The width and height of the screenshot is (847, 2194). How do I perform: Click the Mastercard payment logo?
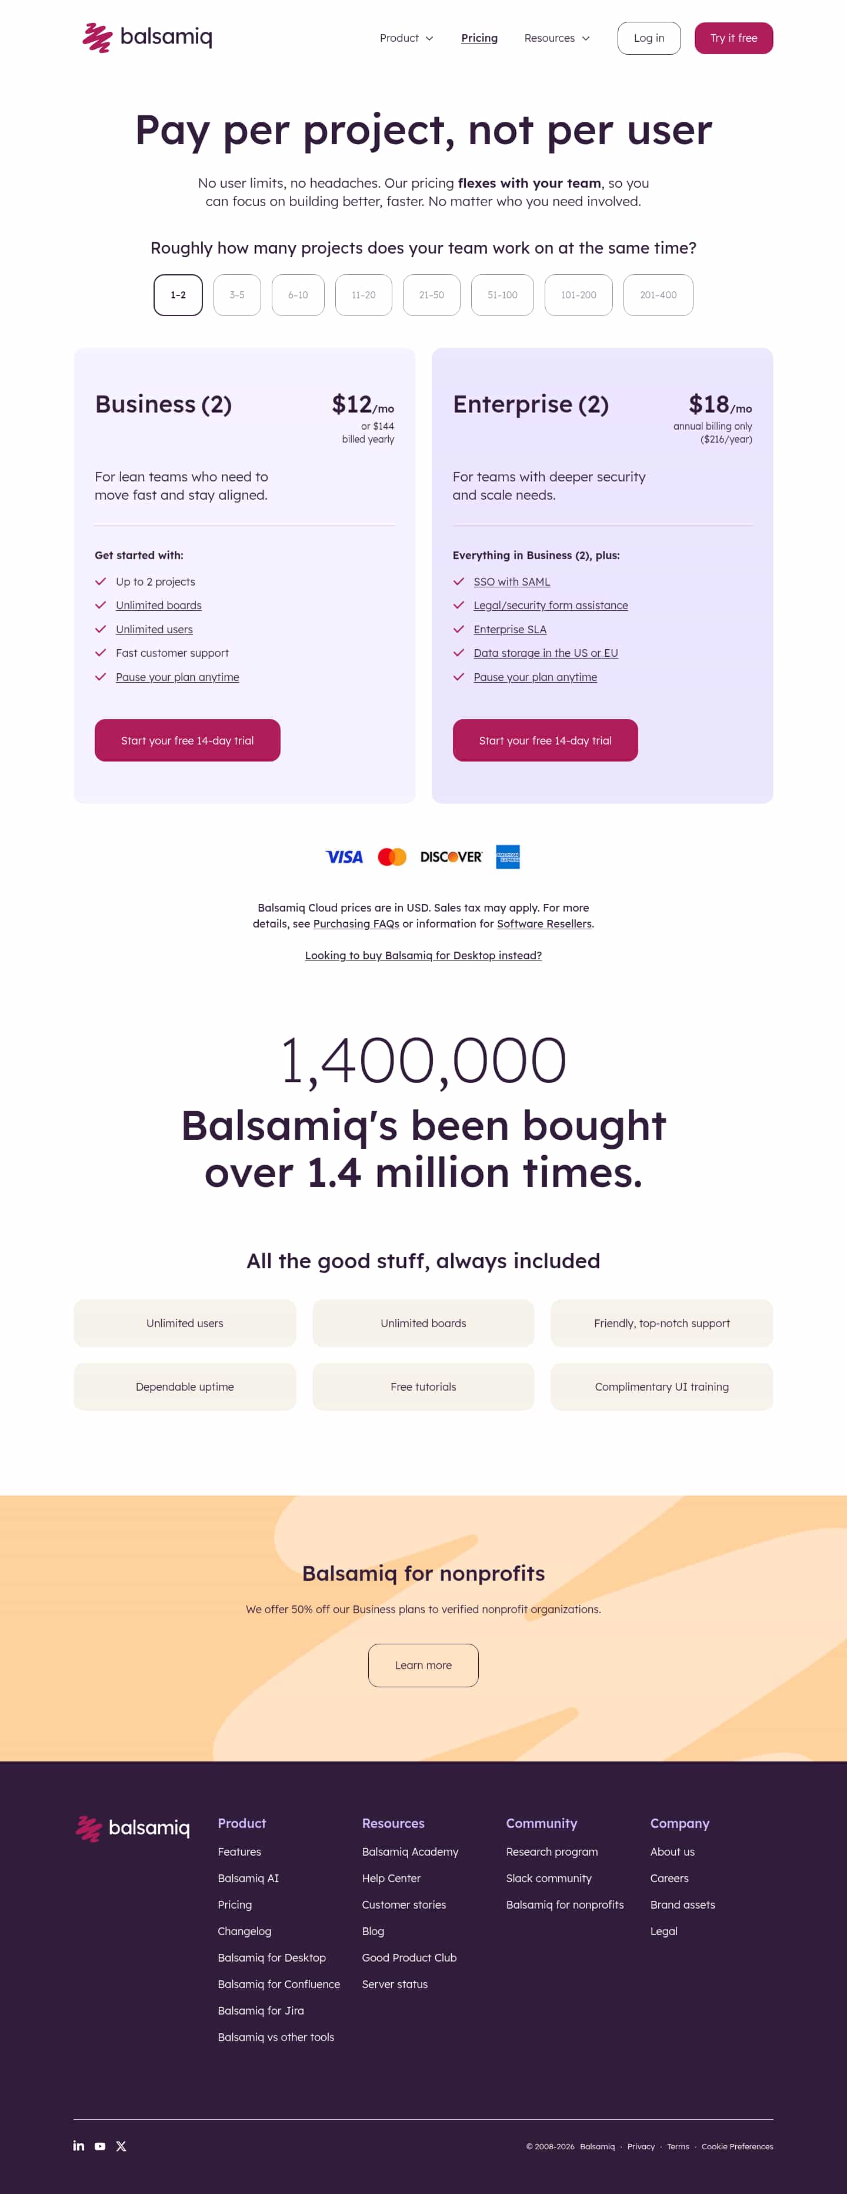(392, 857)
